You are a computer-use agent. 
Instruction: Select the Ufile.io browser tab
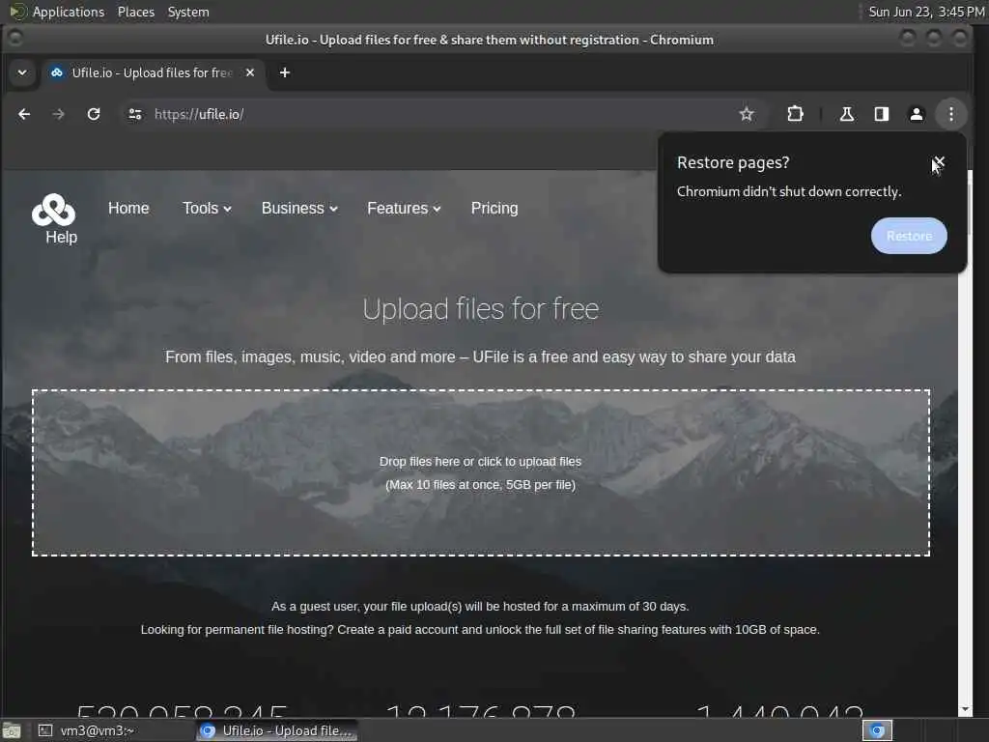[x=152, y=72]
